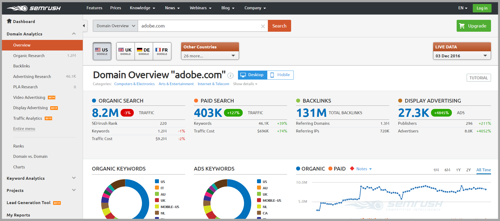Image resolution: width=500 pixels, height=221 pixels.
Task: Go to Features page
Action: pyautogui.click(x=94, y=8)
